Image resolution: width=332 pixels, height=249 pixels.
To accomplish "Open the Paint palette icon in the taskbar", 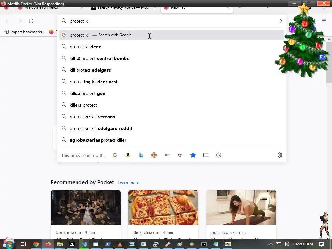I will tap(180, 244).
